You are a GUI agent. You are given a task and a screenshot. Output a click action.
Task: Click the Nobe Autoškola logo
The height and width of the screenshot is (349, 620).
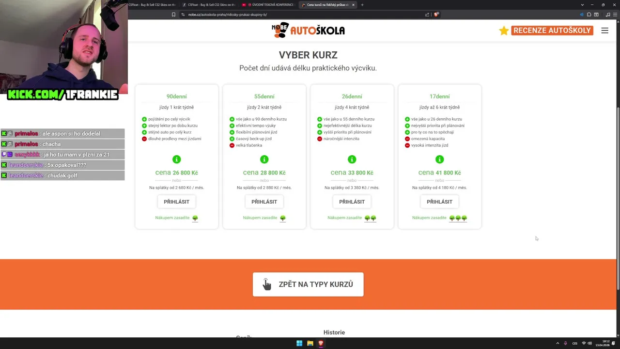[x=308, y=30]
